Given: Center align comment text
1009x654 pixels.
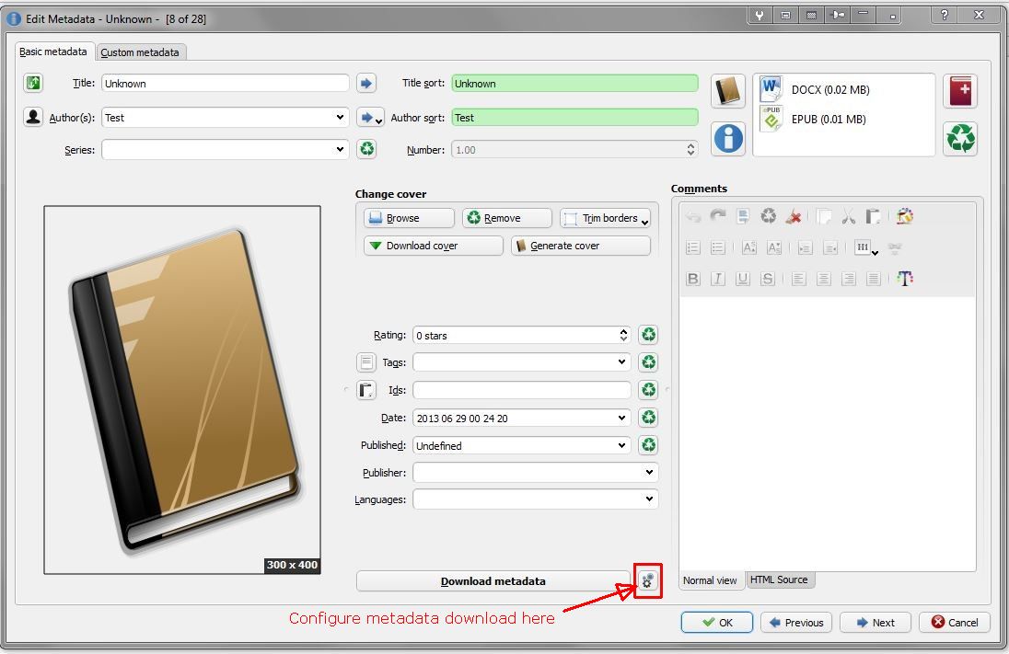Looking at the screenshot, I should coord(824,279).
